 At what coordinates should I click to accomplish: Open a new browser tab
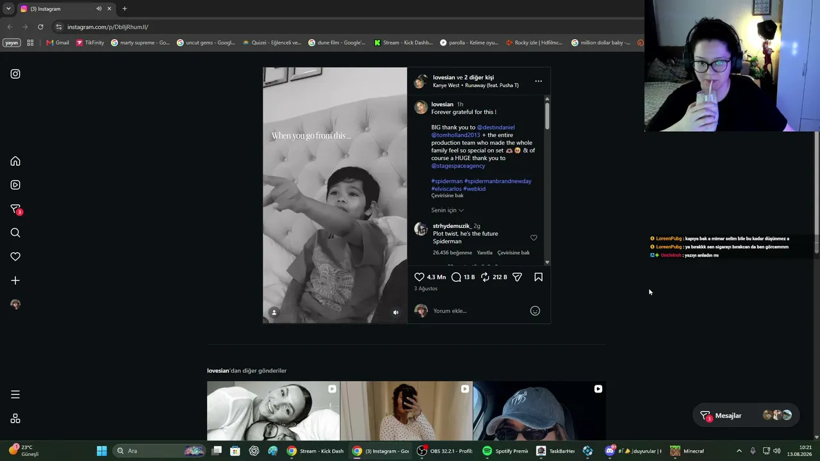pyautogui.click(x=124, y=8)
